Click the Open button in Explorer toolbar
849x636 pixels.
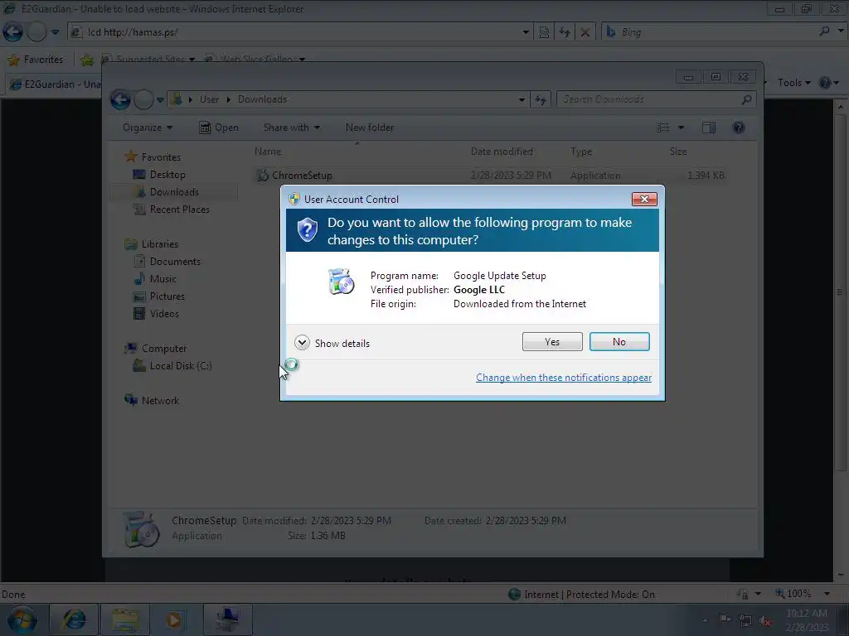pos(219,128)
